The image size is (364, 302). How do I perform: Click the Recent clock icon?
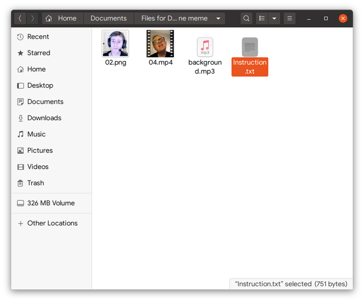point(20,37)
